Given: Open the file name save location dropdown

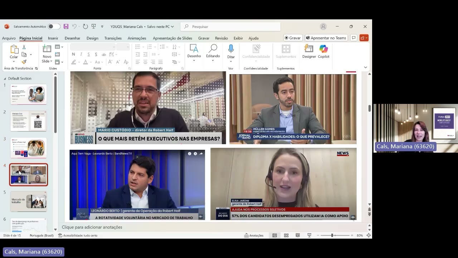Looking at the screenshot, I should [172, 27].
